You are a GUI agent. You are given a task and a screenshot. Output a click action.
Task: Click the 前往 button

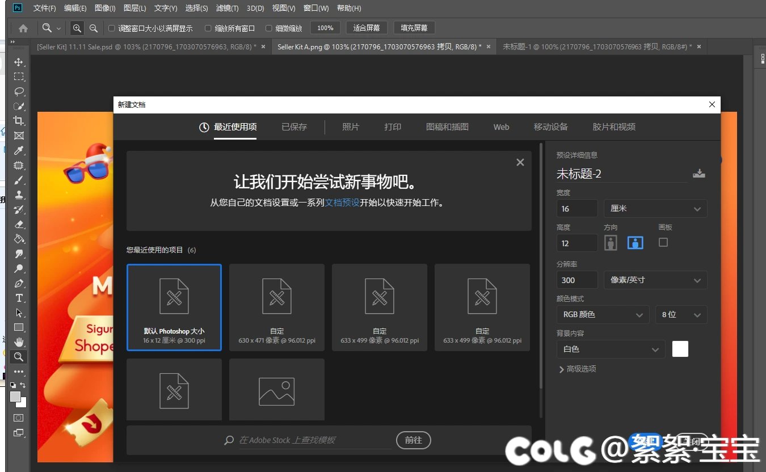[x=413, y=440]
